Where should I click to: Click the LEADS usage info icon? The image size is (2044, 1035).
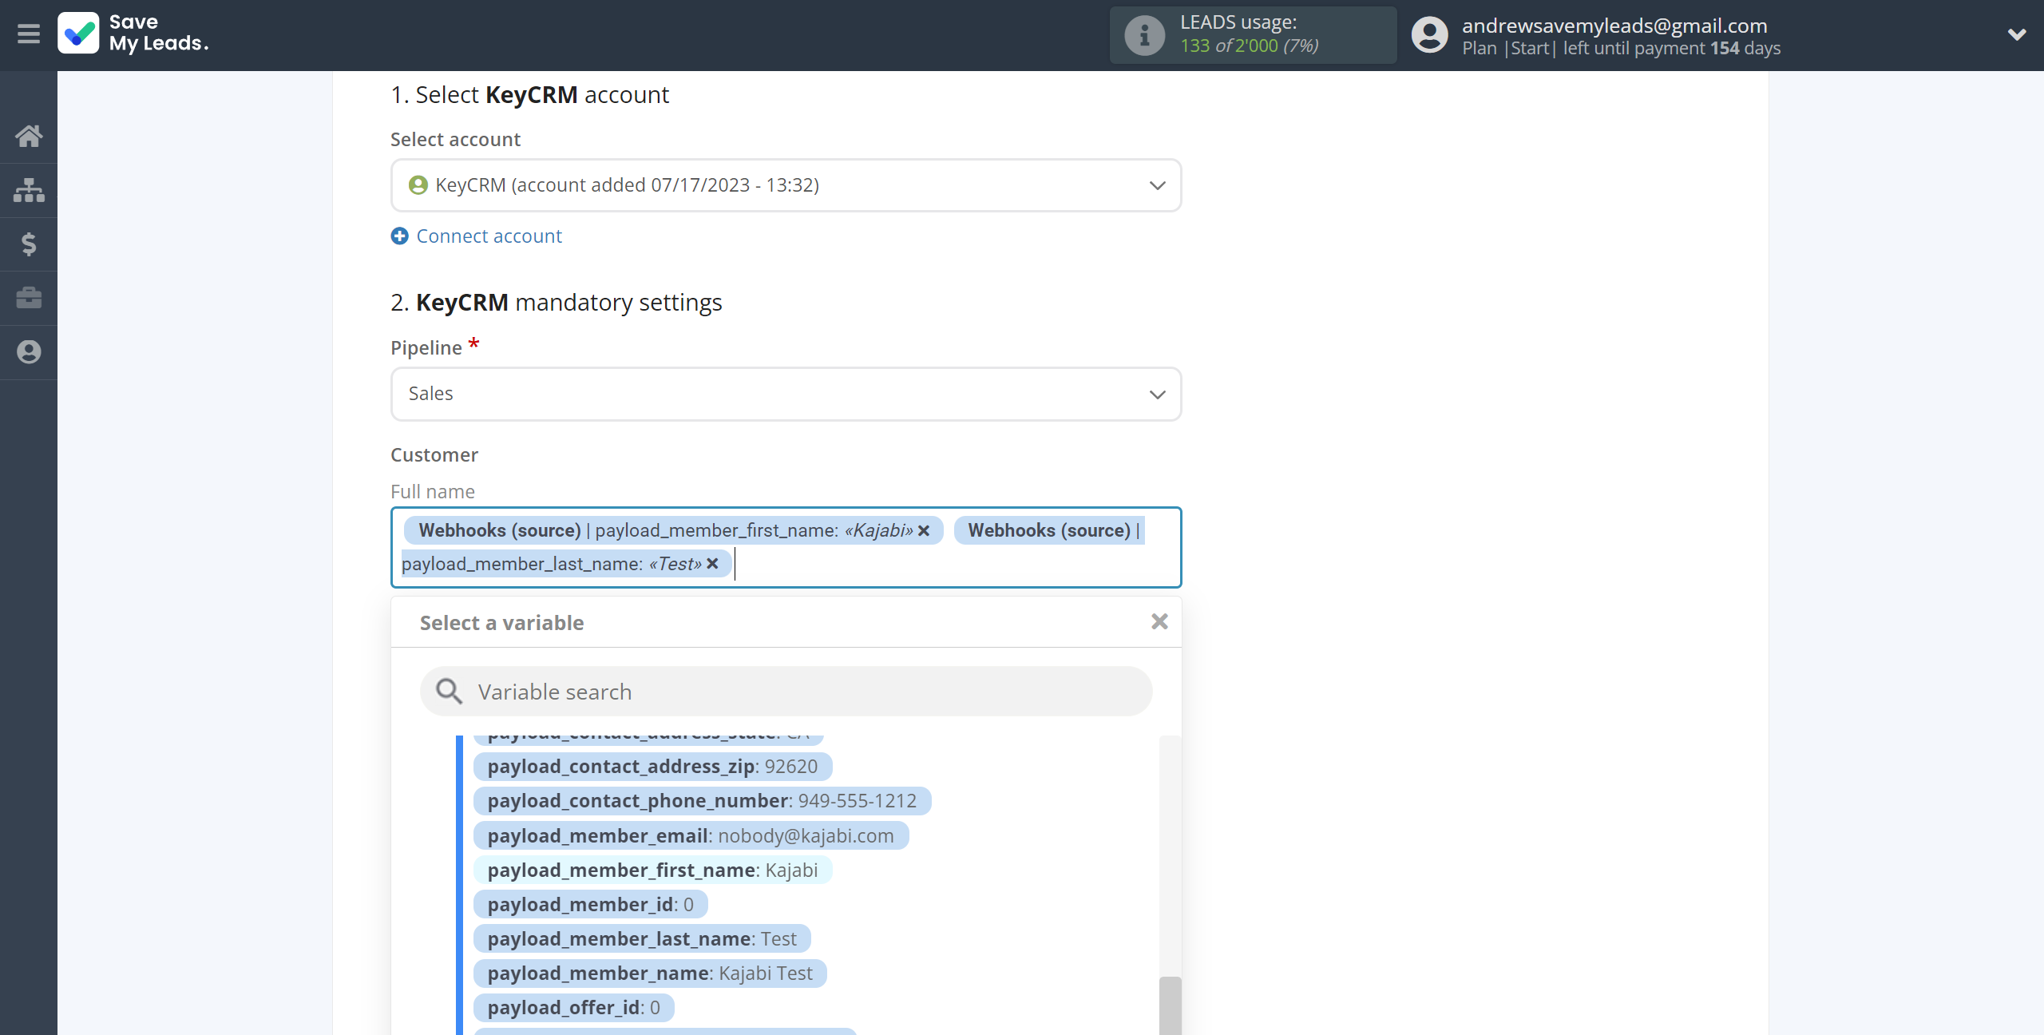coord(1144,35)
